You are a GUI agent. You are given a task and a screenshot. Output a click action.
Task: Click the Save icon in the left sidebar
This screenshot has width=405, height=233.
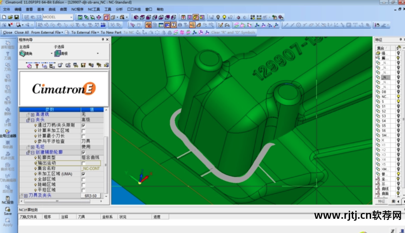(8, 211)
